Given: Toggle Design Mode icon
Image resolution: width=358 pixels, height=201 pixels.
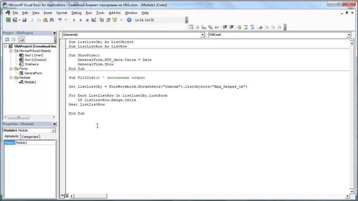Looking at the screenshot, I should click(x=93, y=20).
